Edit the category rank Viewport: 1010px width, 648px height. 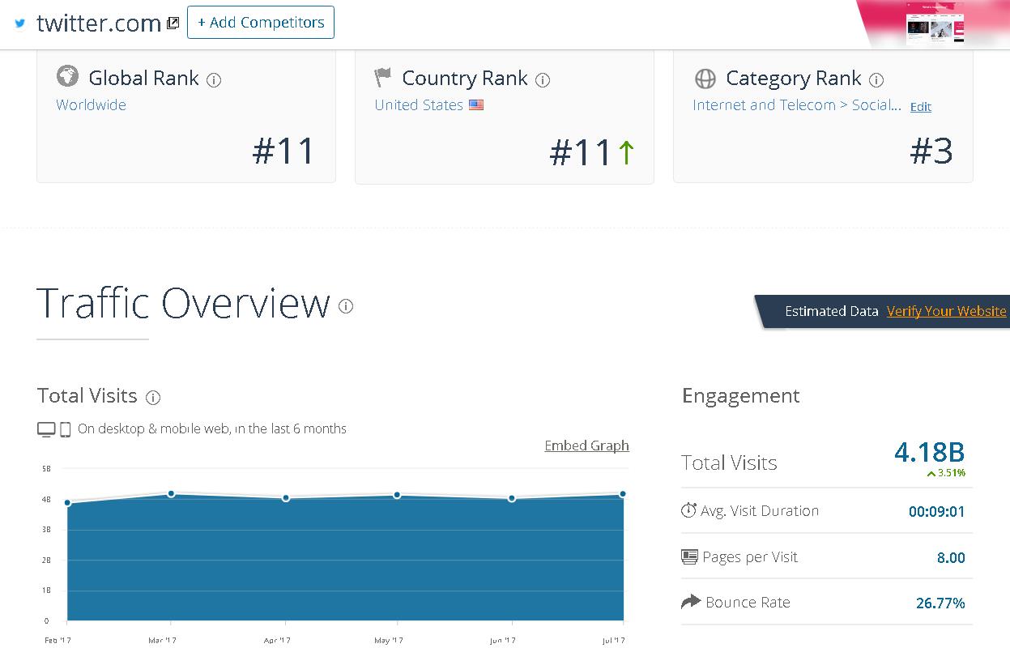coord(921,106)
